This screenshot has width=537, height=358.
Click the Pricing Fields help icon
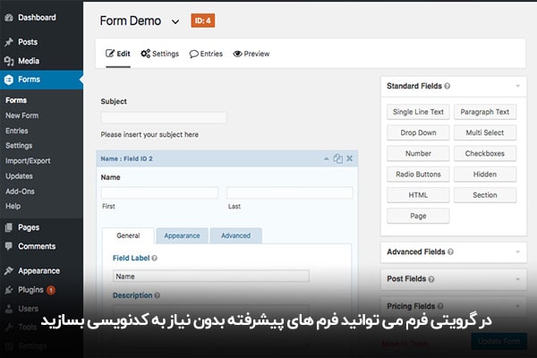point(440,306)
